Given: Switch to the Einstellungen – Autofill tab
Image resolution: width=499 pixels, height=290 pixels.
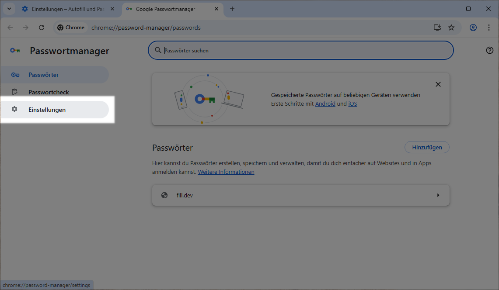Looking at the screenshot, I should click(x=68, y=9).
